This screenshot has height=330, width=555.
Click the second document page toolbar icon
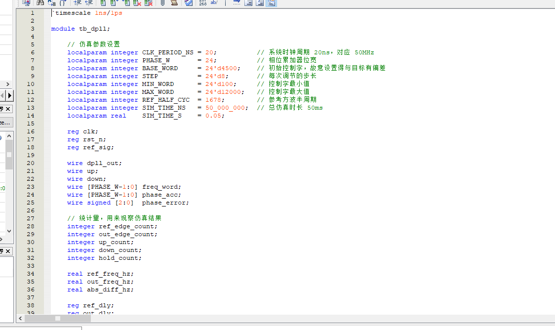pos(260,3)
